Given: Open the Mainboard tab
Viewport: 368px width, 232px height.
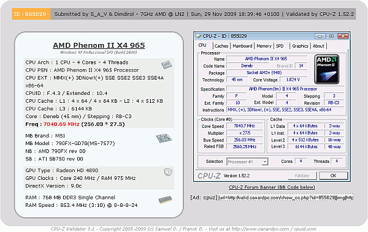Looking at the screenshot, I should coord(242,46).
